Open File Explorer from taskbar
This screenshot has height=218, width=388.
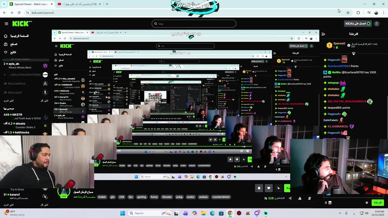pyautogui.click(x=203, y=213)
